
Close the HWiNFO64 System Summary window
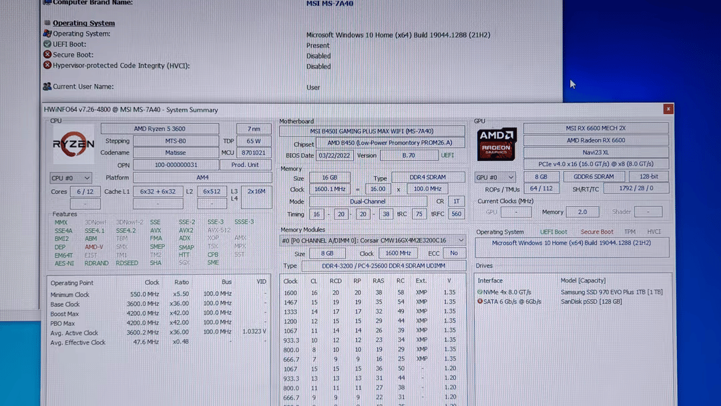coord(668,109)
